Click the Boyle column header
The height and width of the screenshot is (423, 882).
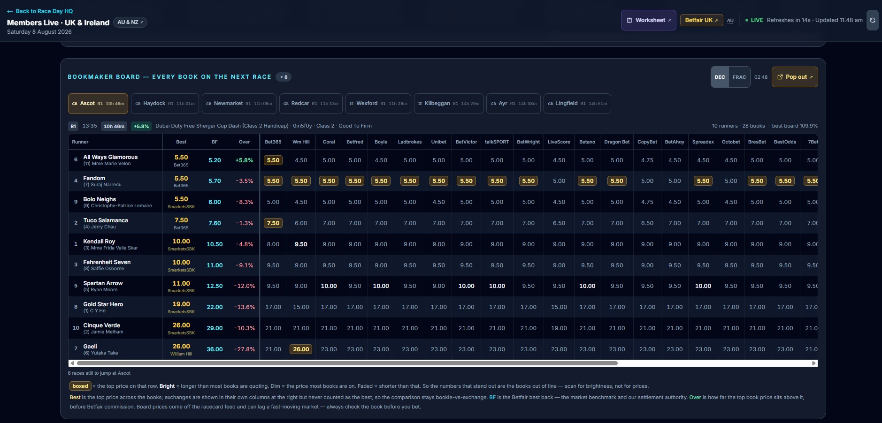tap(381, 142)
